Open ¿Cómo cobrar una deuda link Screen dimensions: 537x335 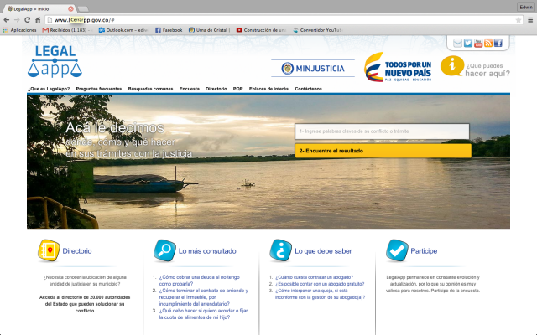[x=200, y=281]
